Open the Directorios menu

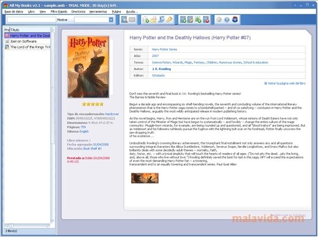(78, 11)
